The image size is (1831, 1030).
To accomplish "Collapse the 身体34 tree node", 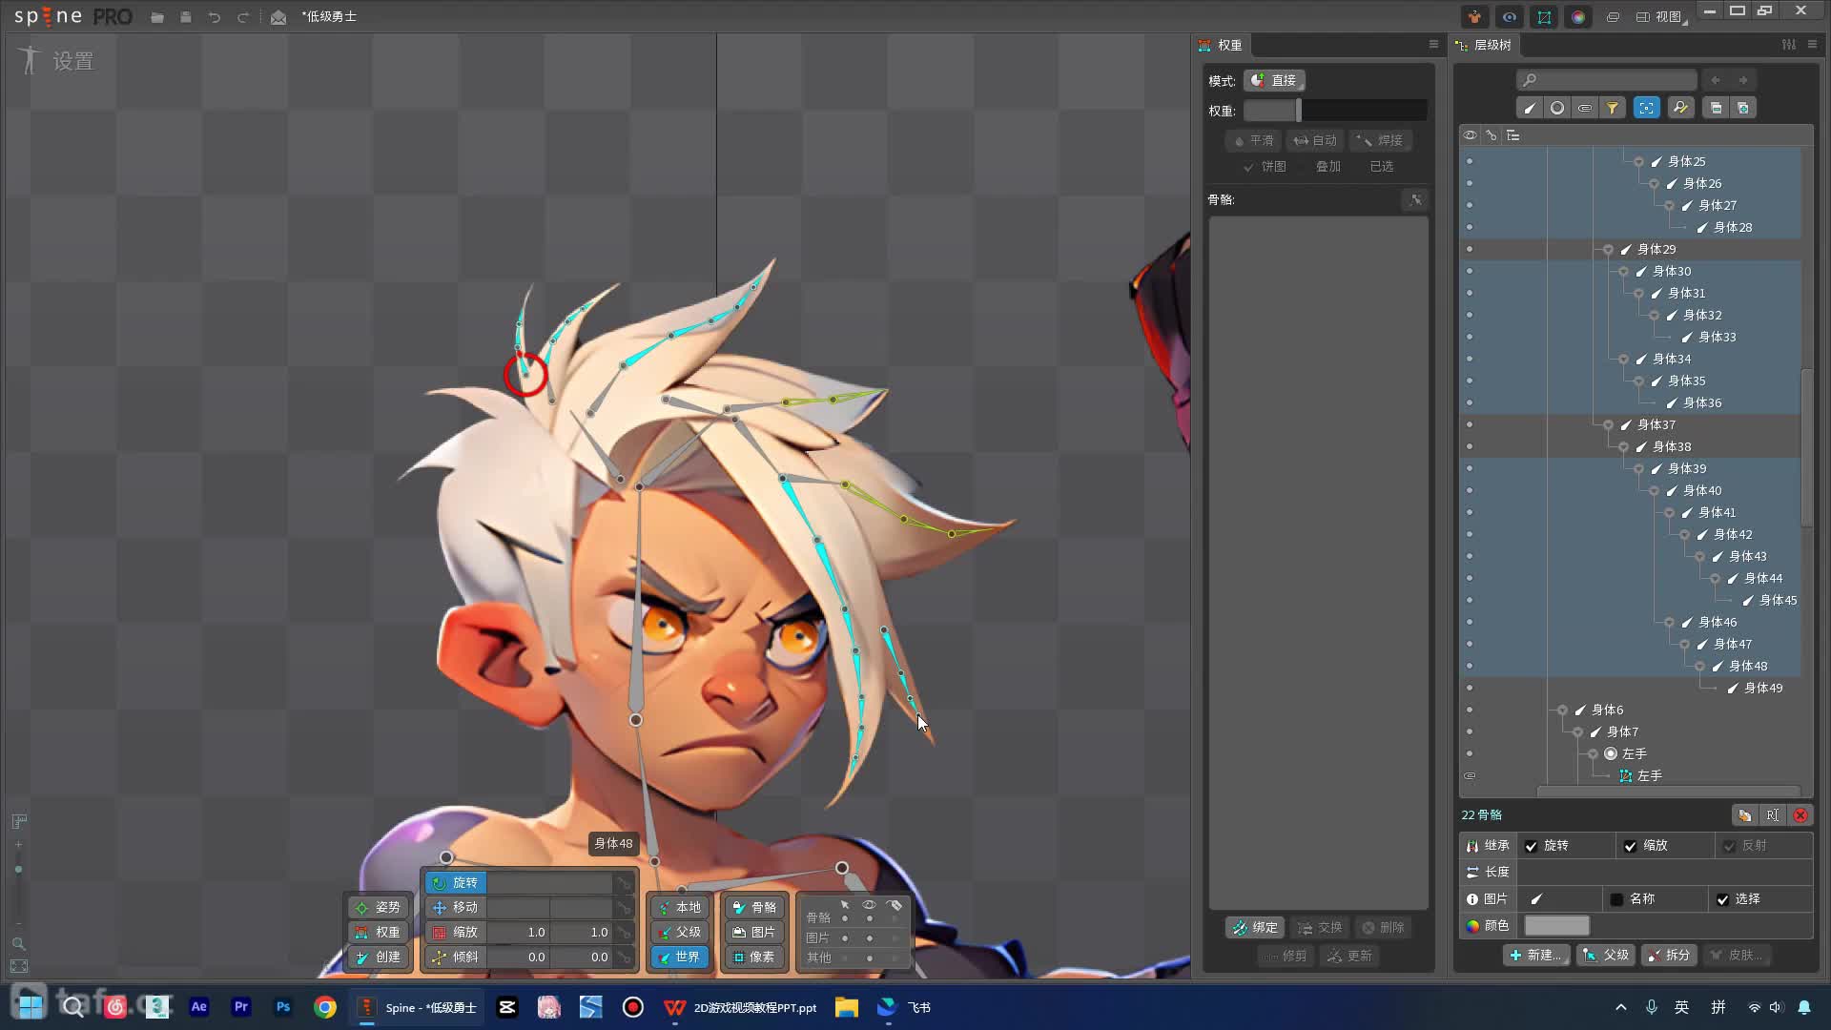I will click(x=1624, y=360).
